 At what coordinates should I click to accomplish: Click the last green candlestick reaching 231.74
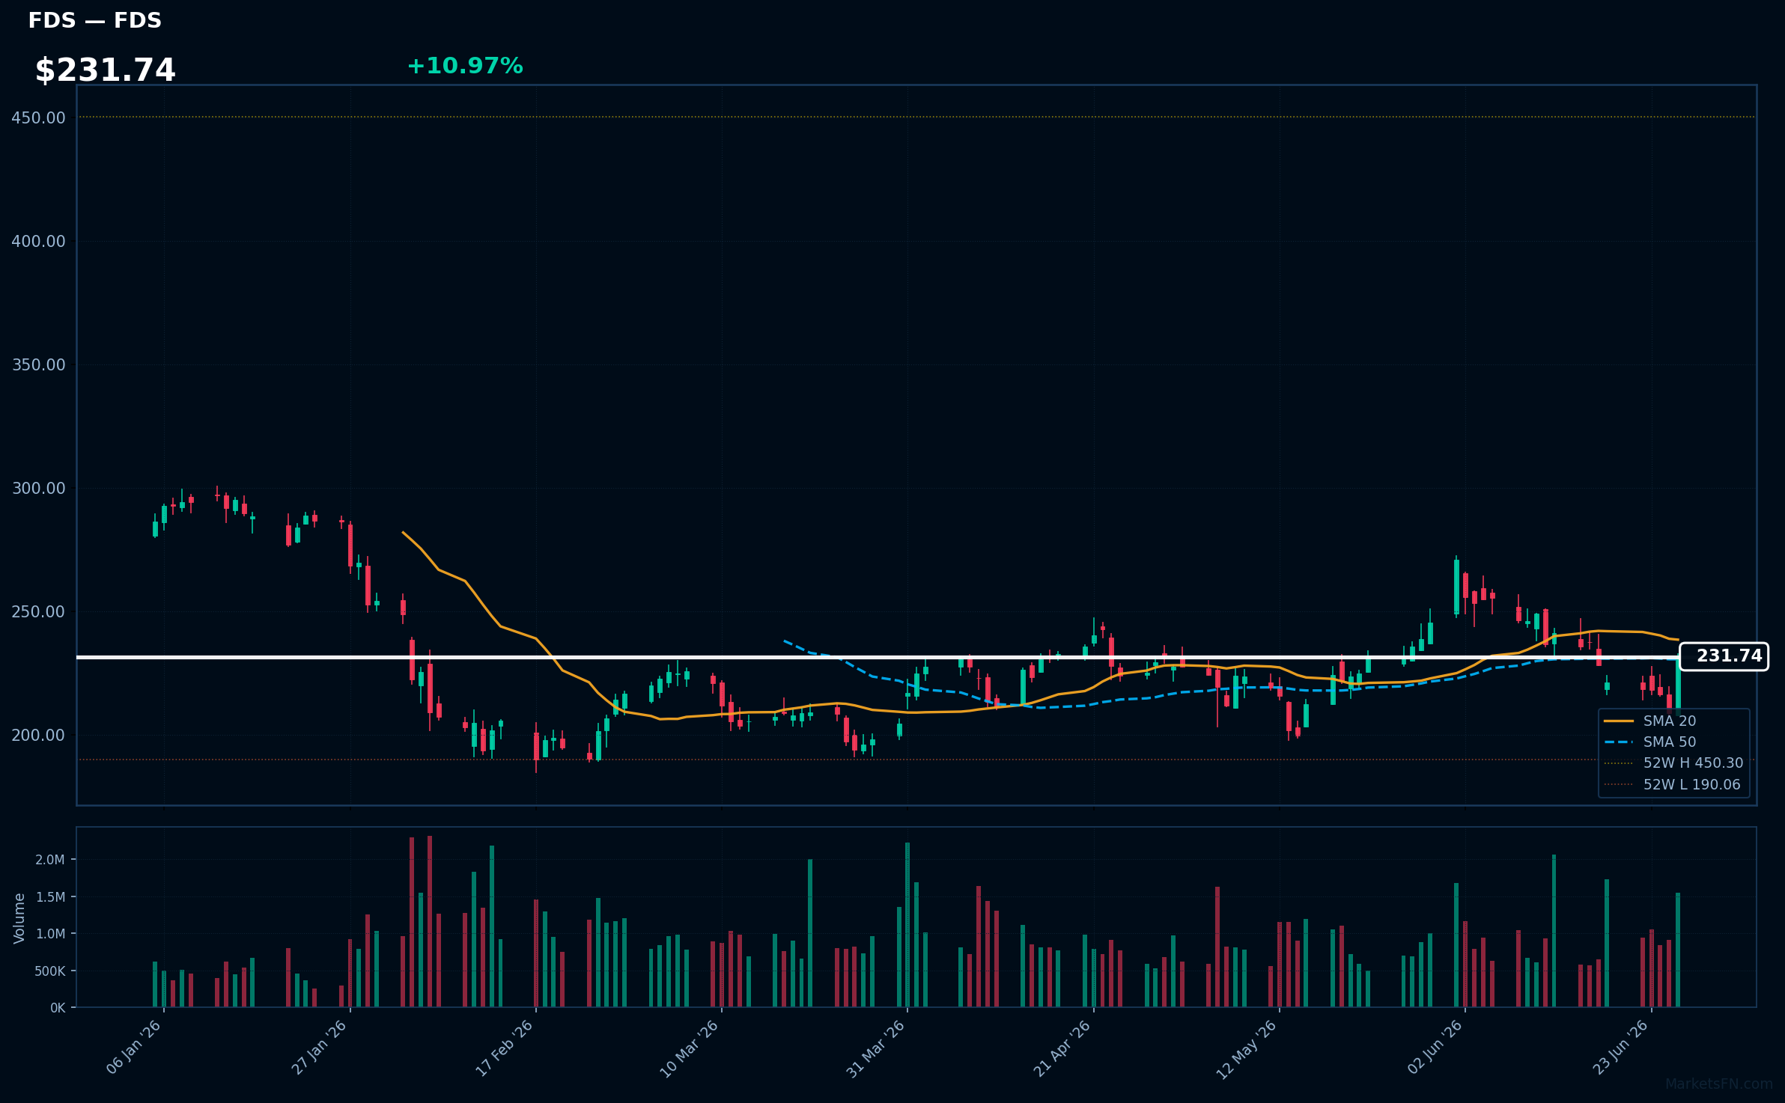(x=1678, y=683)
